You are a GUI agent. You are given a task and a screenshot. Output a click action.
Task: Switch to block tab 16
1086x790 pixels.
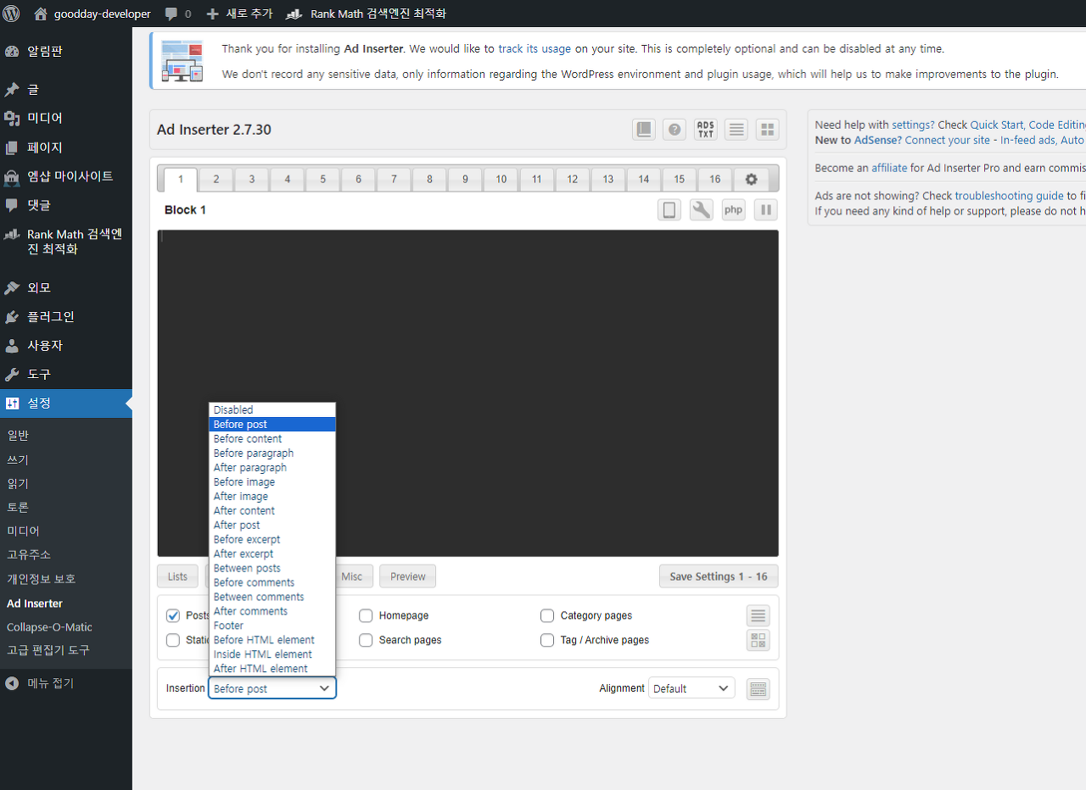pos(715,179)
